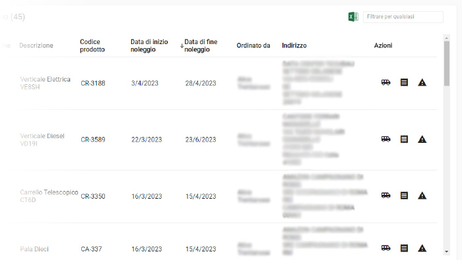This screenshot has width=462, height=260.
Task: Click the truck icon for CR-3589
Action: coord(385,139)
